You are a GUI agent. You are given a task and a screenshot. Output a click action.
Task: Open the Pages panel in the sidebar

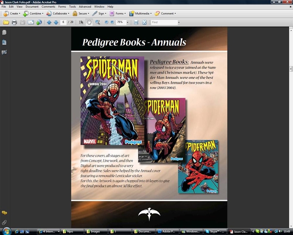(x=4, y=32)
